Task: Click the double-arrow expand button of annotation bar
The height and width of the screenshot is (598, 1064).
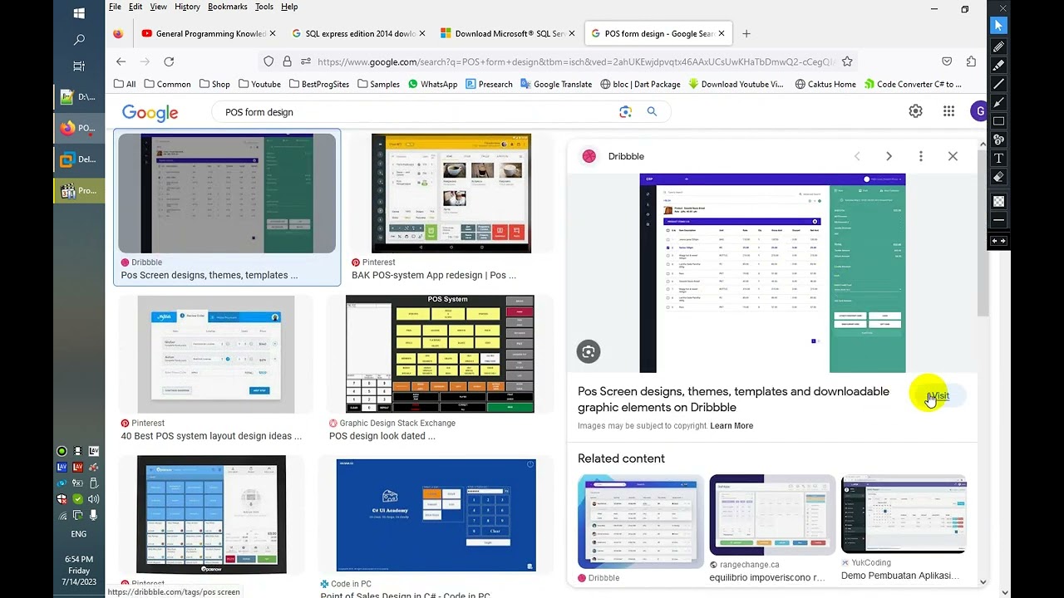Action: [998, 241]
